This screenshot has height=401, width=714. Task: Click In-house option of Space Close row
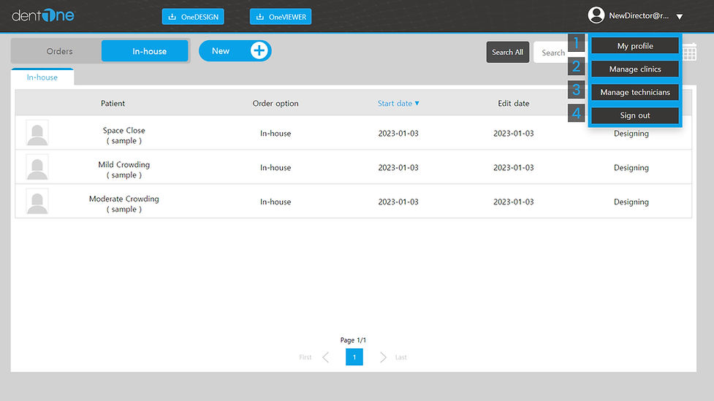coord(276,134)
